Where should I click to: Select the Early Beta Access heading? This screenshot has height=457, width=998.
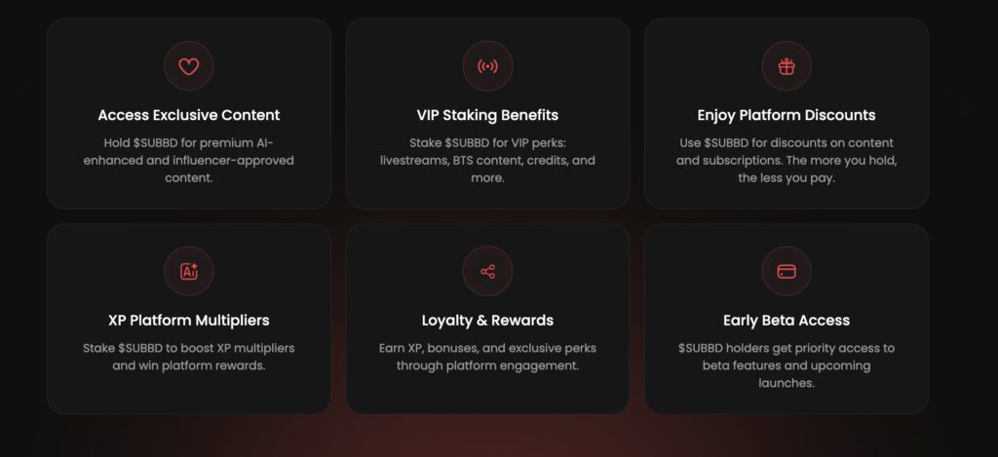787,321
